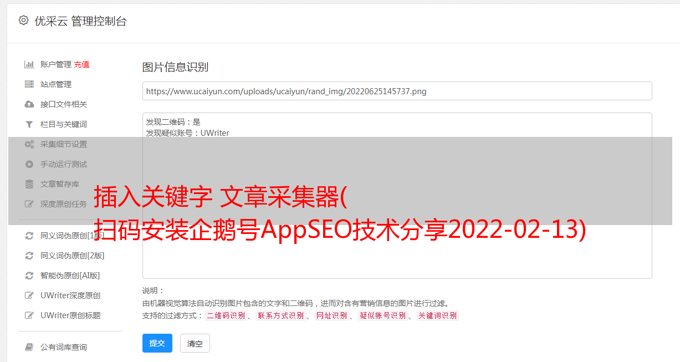Open 同义词伪原创[2版] menu item

pos(73,256)
